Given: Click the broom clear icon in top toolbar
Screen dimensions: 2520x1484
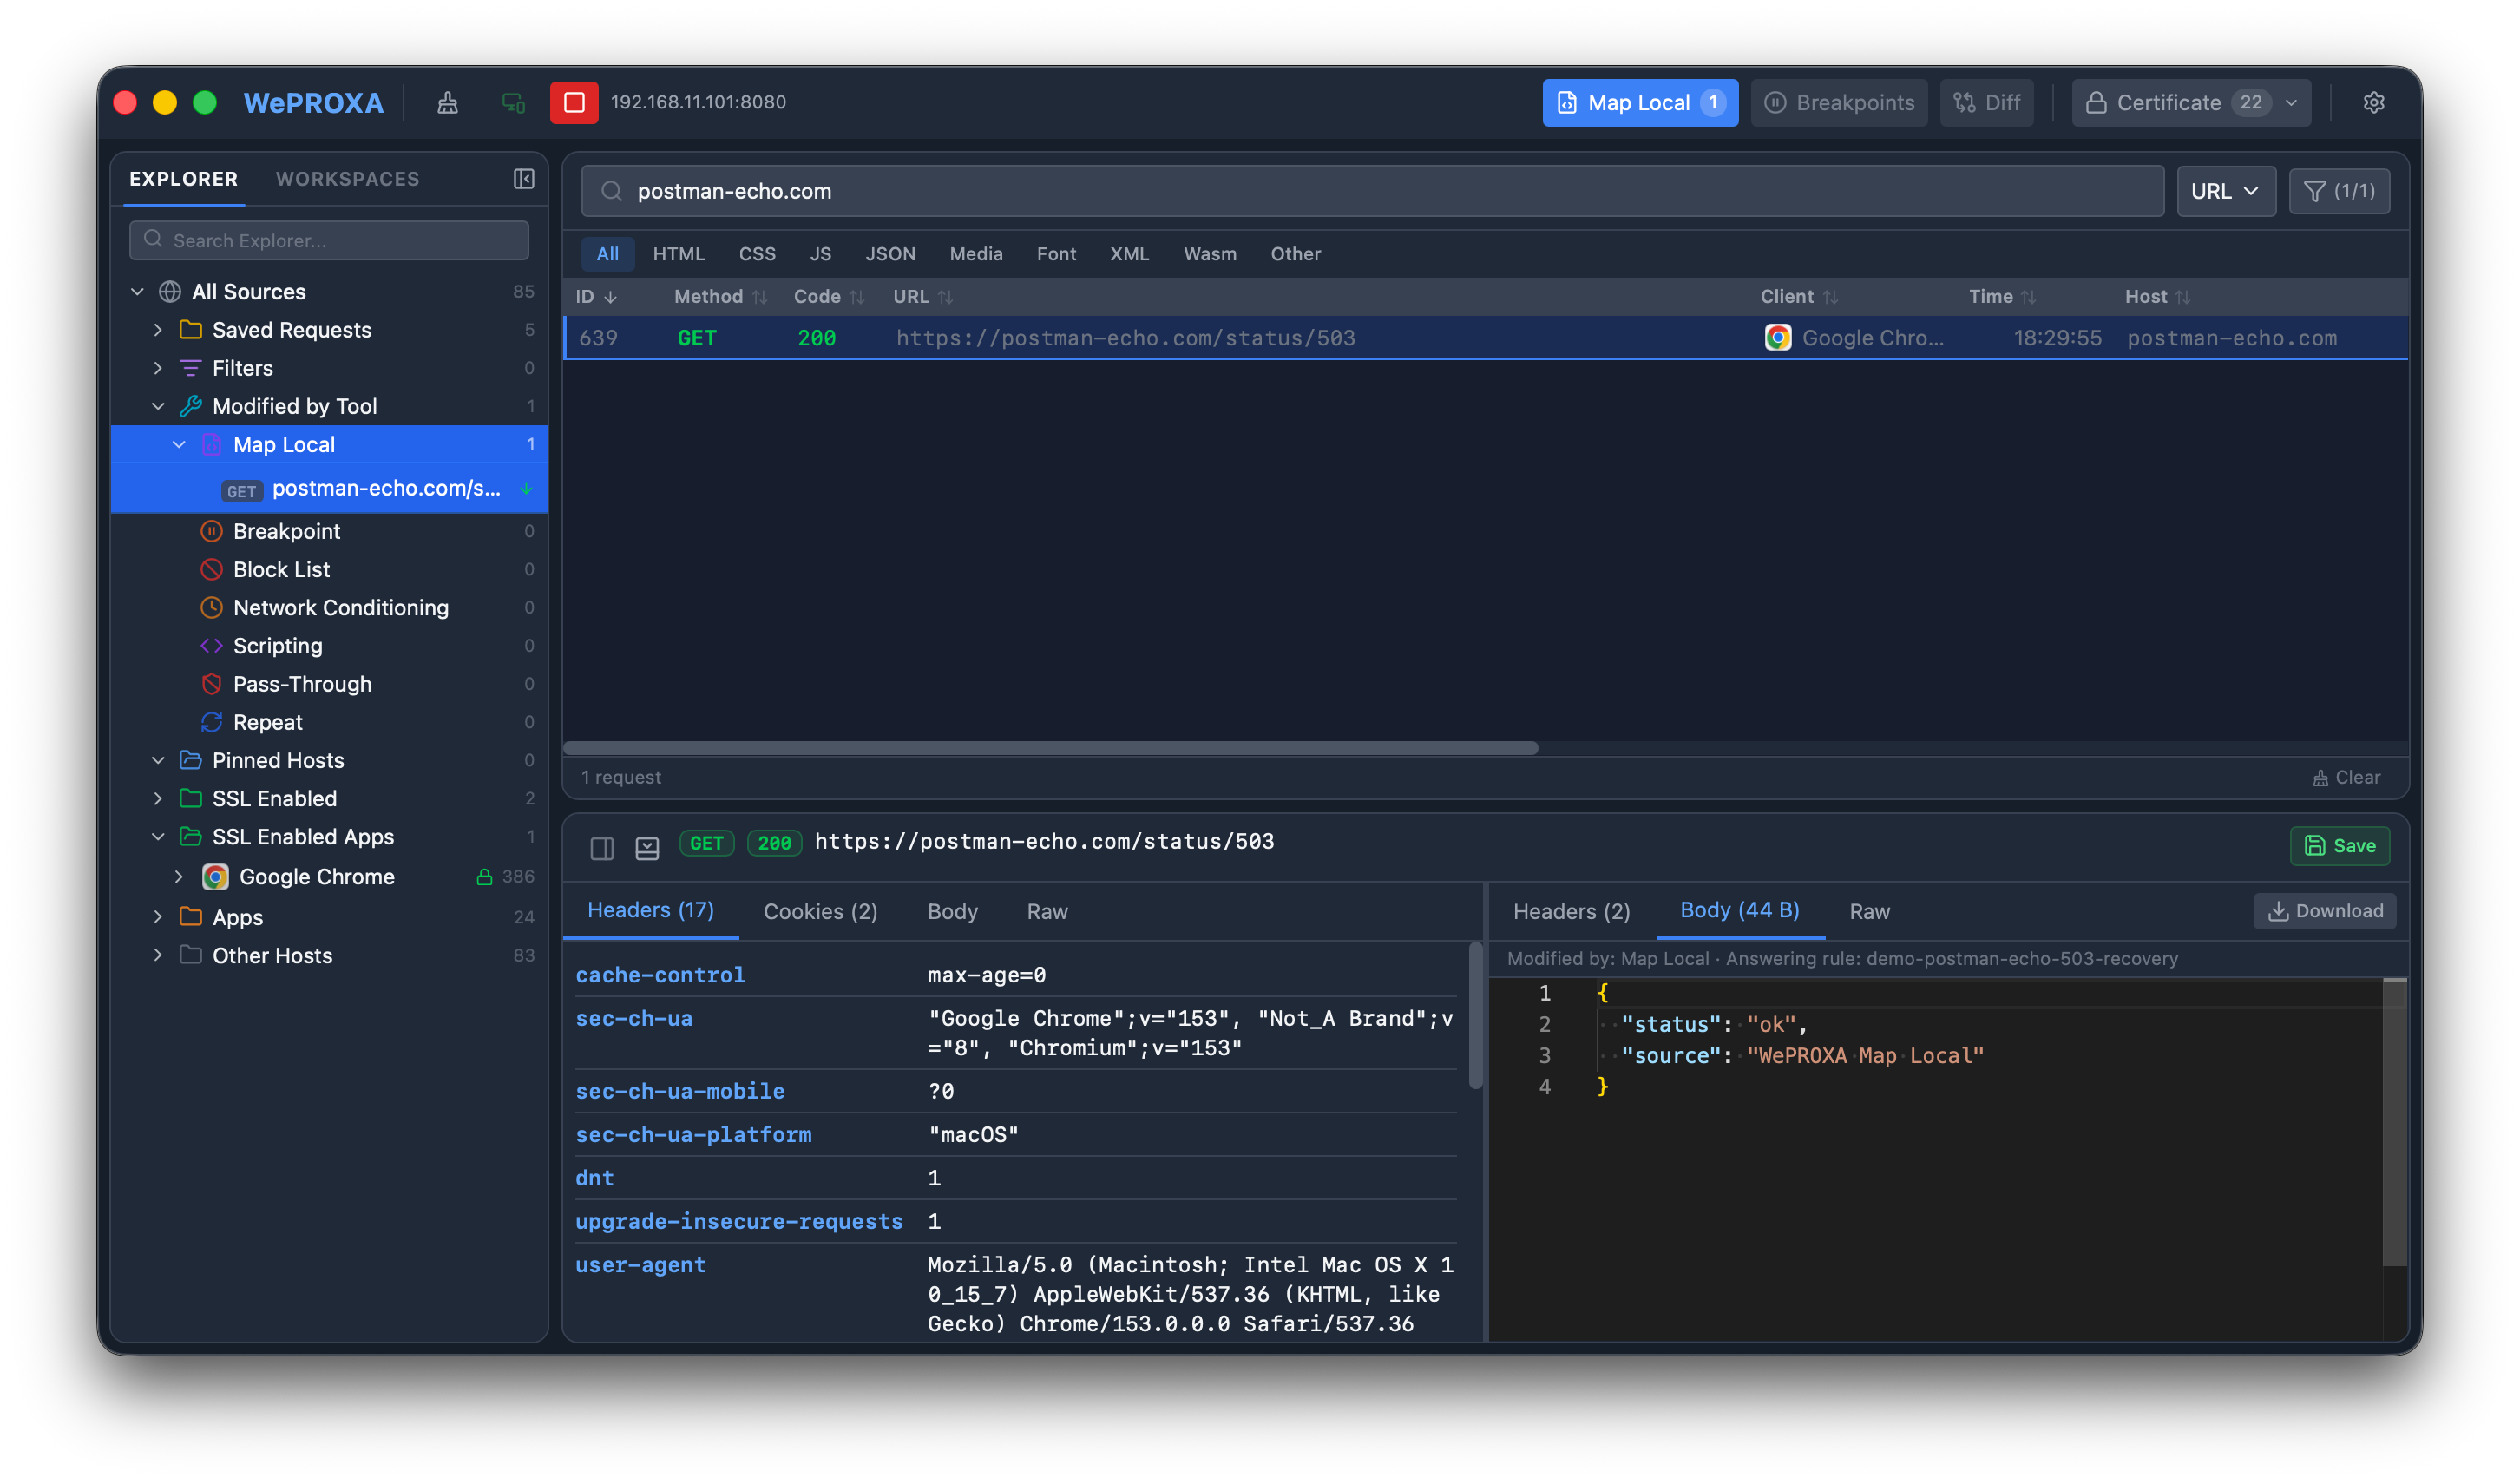Looking at the screenshot, I should point(447,103).
